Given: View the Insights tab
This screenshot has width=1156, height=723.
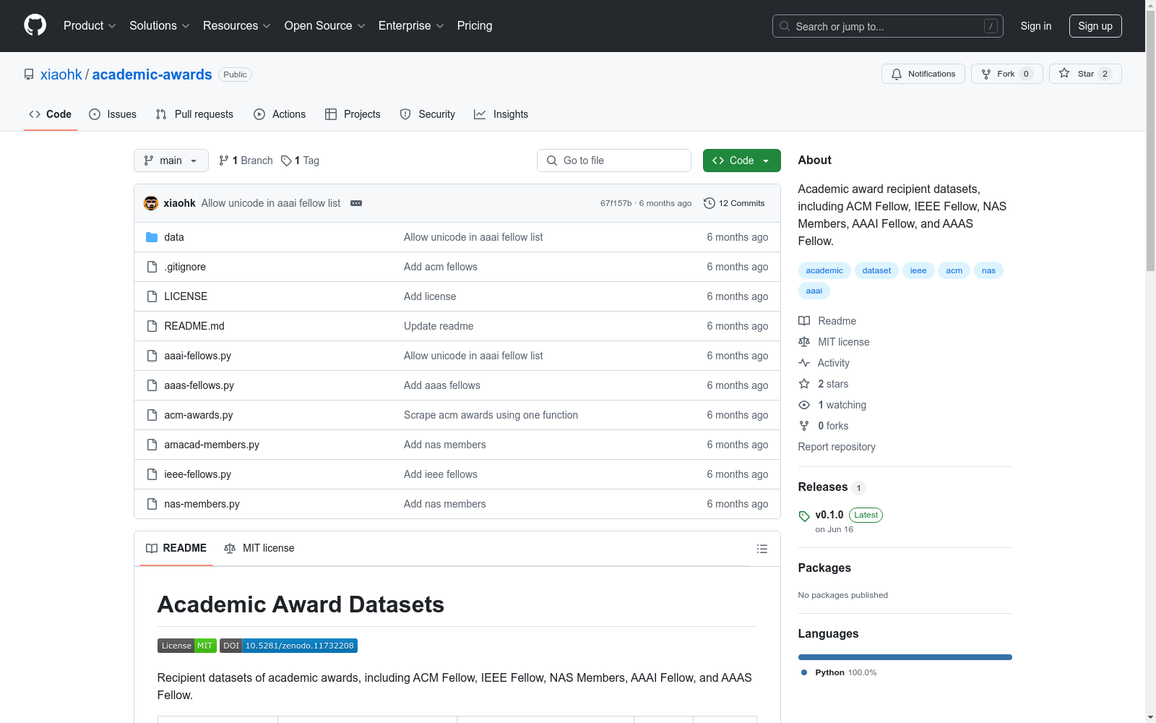Looking at the screenshot, I should (x=501, y=114).
